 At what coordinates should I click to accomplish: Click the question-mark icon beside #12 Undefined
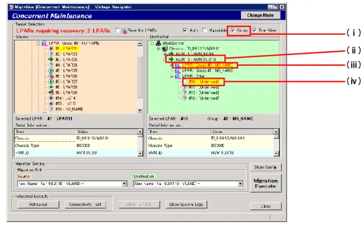pos(184,93)
